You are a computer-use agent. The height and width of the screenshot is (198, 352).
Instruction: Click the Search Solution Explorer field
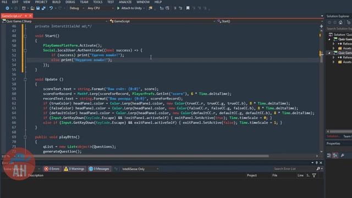339,29
